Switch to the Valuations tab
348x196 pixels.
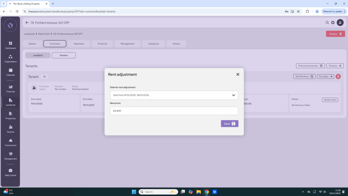pyautogui.click(x=154, y=44)
